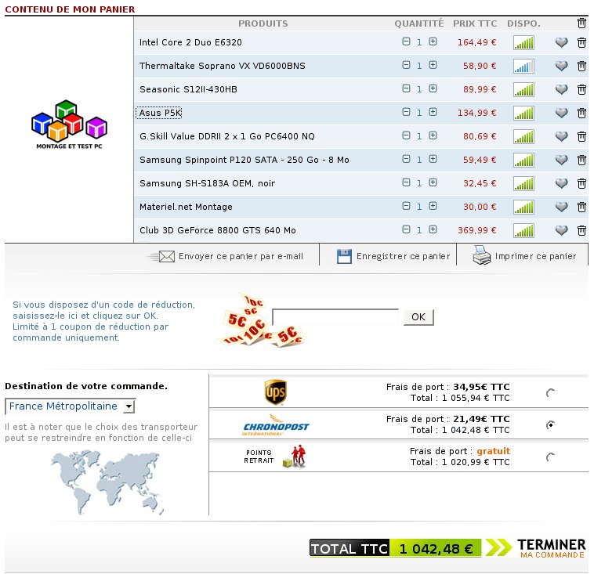Viewport: 594px width, 574px height.
Task: Click the coupon stickers promo image
Action: (263, 319)
